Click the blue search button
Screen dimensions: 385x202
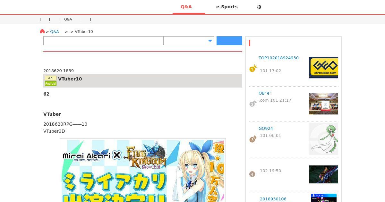tap(229, 41)
